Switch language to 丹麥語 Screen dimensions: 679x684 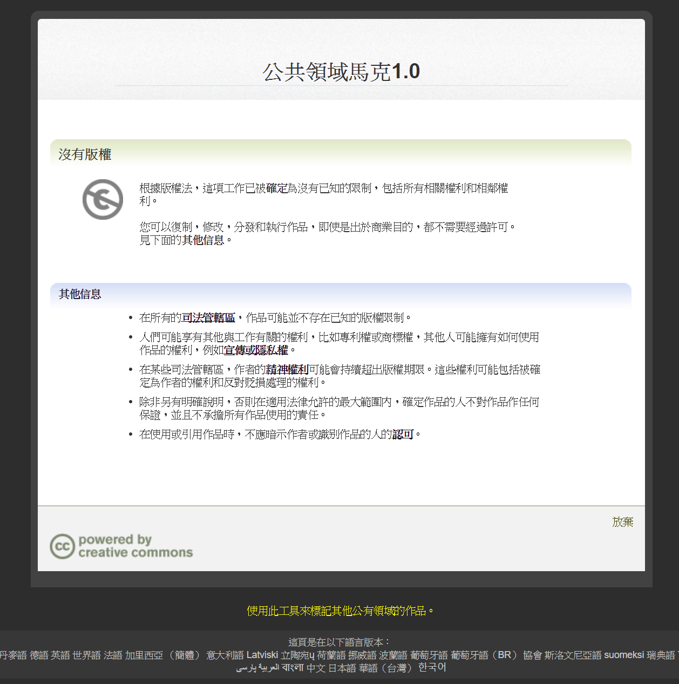(x=13, y=655)
